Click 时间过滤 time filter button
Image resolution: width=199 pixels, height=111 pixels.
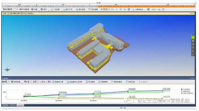pyautogui.click(x=130, y=82)
